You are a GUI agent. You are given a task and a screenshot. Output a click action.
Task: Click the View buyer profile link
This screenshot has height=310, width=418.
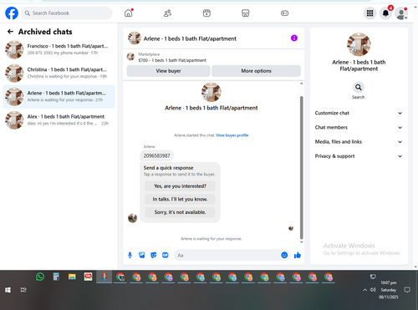[x=232, y=135]
